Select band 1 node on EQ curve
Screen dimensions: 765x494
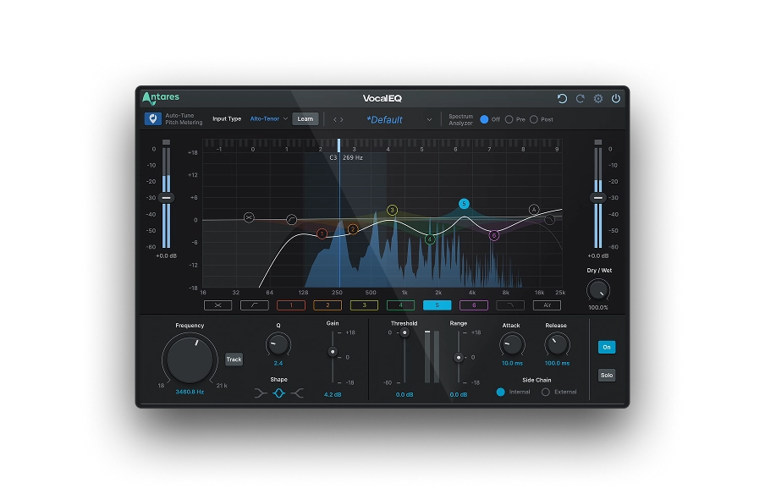coord(322,234)
